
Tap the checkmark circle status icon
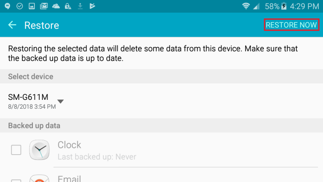coord(20,6)
